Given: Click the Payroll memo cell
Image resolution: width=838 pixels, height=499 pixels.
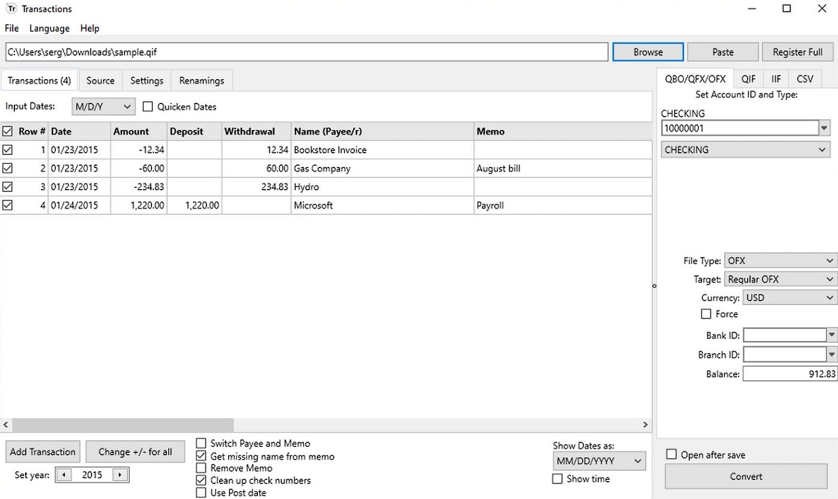Looking at the screenshot, I should point(563,205).
